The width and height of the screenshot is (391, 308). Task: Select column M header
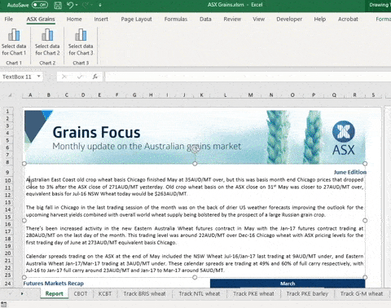point(250,95)
